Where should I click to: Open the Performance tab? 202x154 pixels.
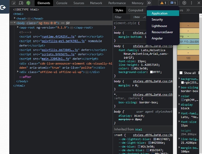coord(117,3)
